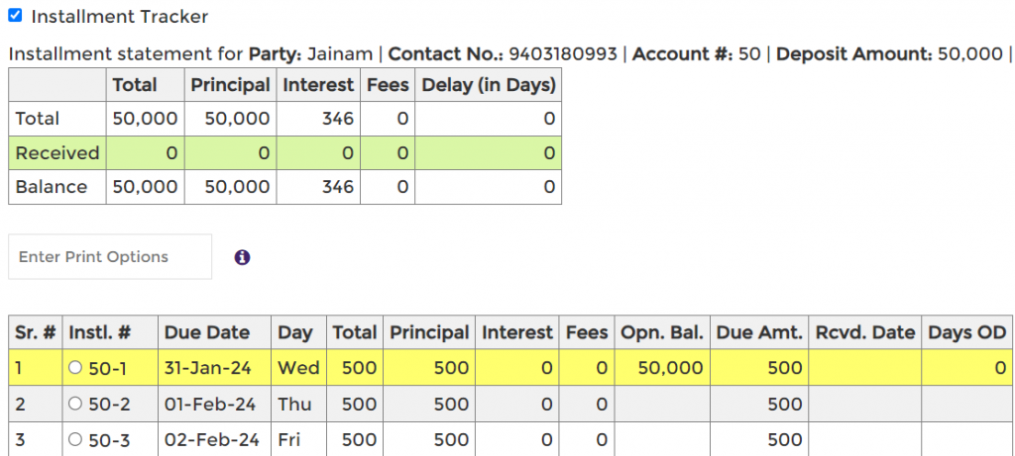
Task: Focus the Enter Print Options field
Action: coord(110,257)
